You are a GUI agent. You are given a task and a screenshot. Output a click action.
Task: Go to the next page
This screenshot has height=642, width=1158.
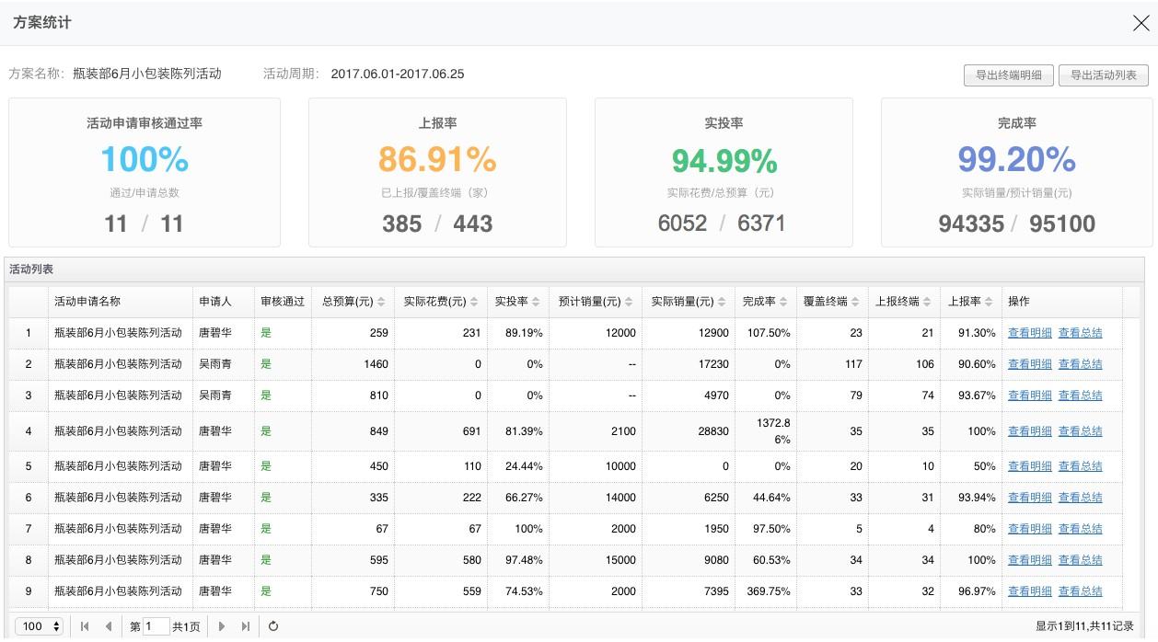point(223,626)
